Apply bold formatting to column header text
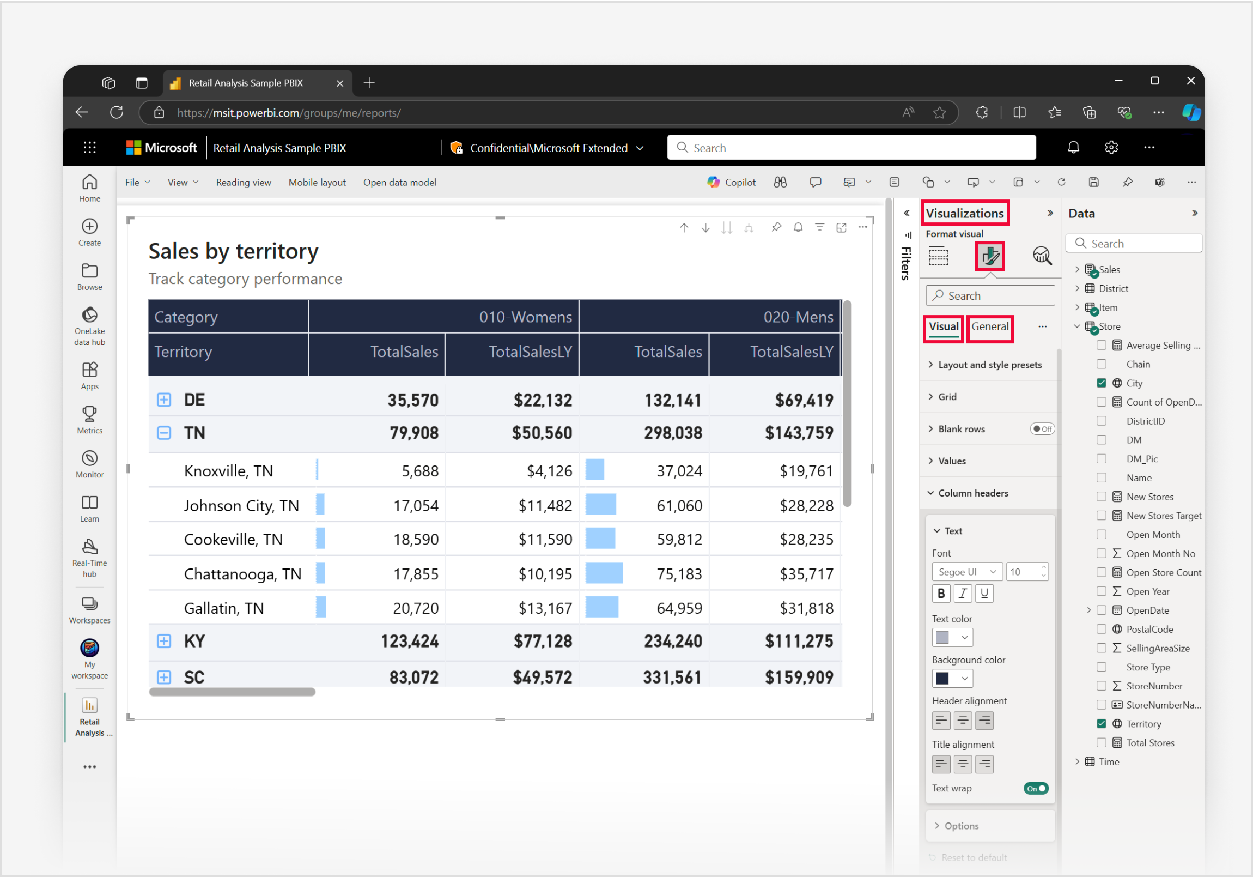Screen dimensions: 1253x877 coord(941,593)
